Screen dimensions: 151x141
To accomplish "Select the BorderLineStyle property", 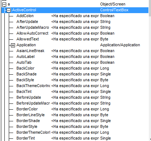I will (30, 115).
